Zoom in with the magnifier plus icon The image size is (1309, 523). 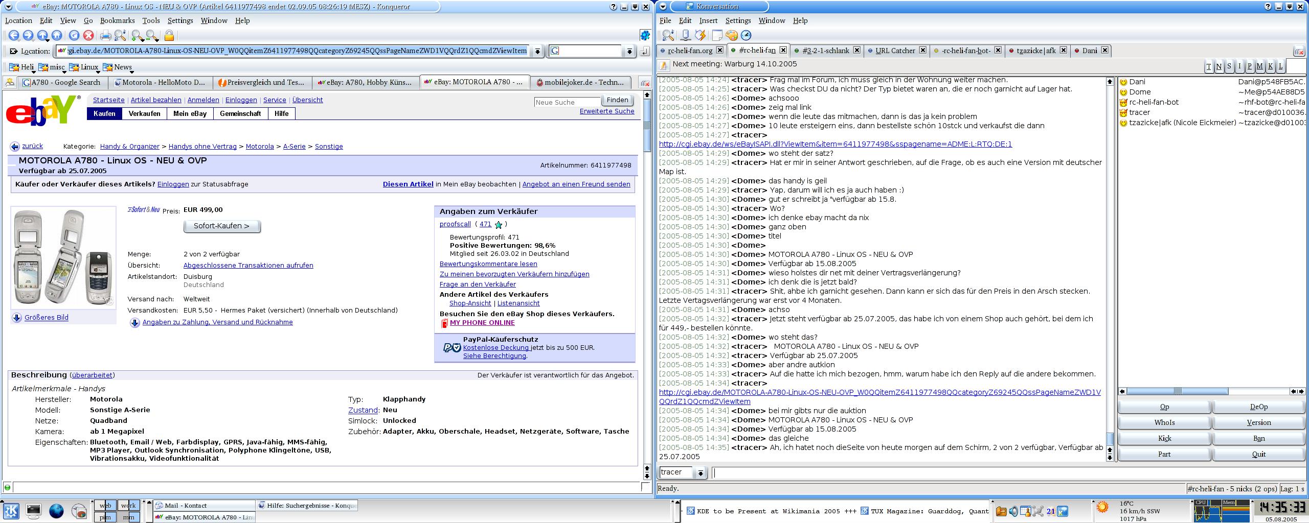point(138,35)
